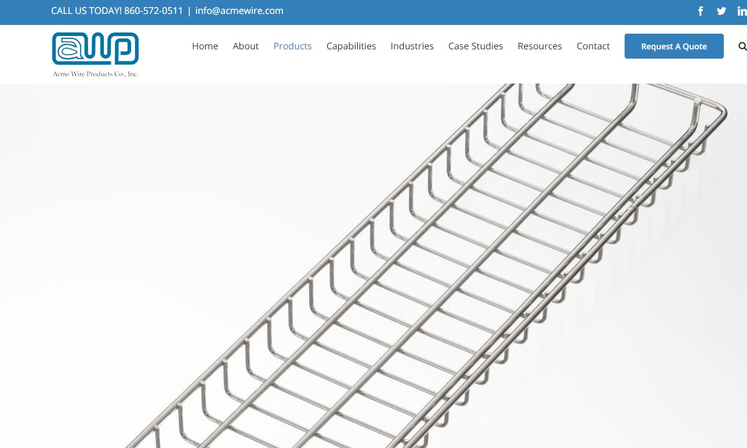Open the site search magnifier

(742, 46)
